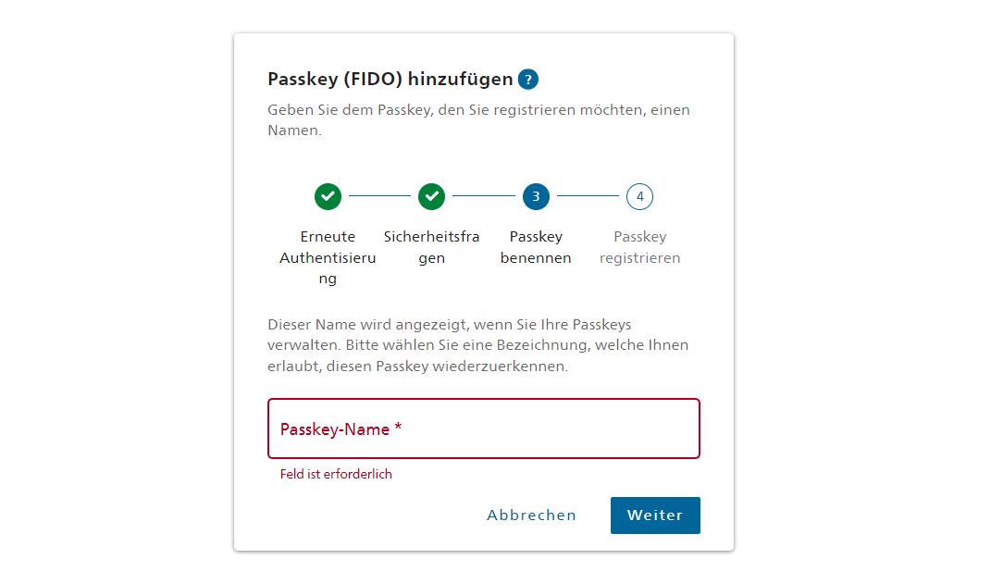991x584 pixels.
Task: Click the connector line between steps 3 and 4
Action: 588,196
